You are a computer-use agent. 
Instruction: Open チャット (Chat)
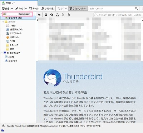(34, 9)
